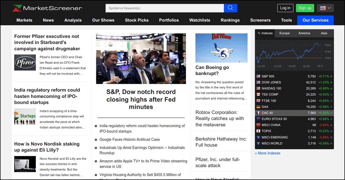Click the Log in button
Viewport: 345px width, 180px height.
click(285, 8)
